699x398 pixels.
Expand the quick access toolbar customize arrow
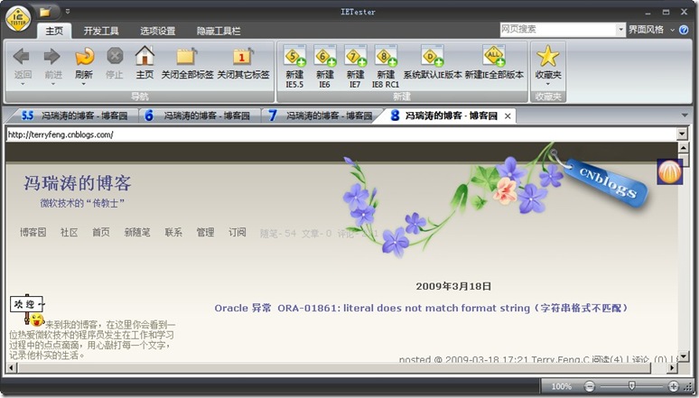68,12
